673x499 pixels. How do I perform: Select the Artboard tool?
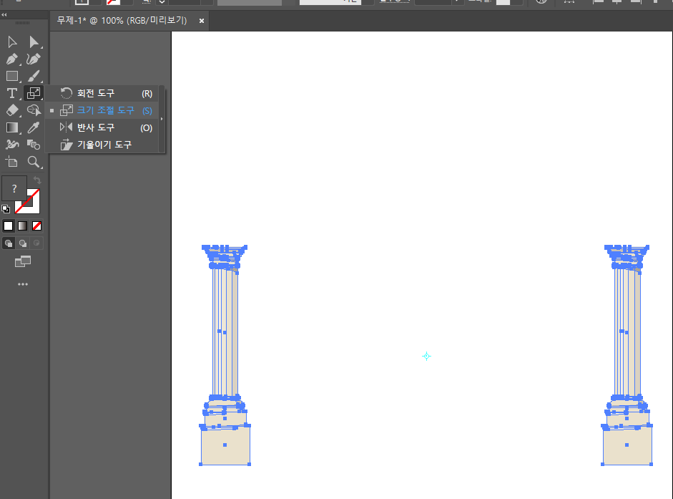click(12, 162)
